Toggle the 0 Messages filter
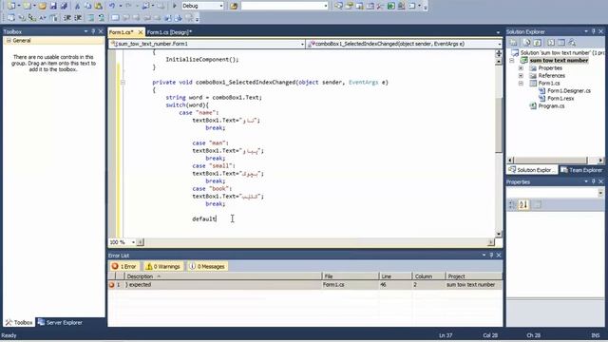 [x=207, y=266]
